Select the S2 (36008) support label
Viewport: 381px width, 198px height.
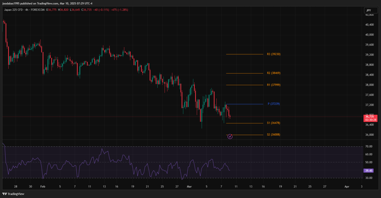[274, 135]
